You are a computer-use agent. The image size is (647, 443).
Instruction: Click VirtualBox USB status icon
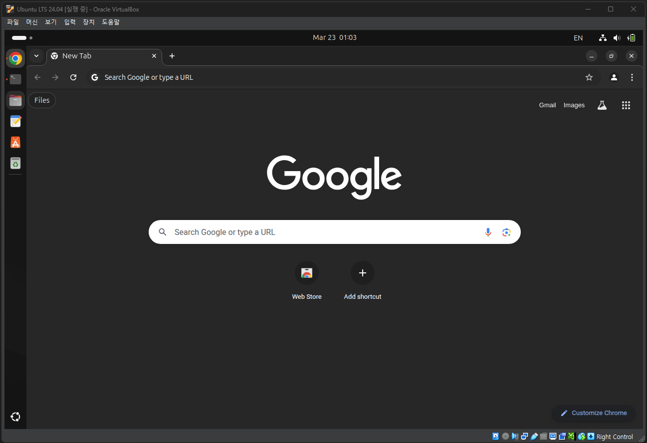(534, 437)
